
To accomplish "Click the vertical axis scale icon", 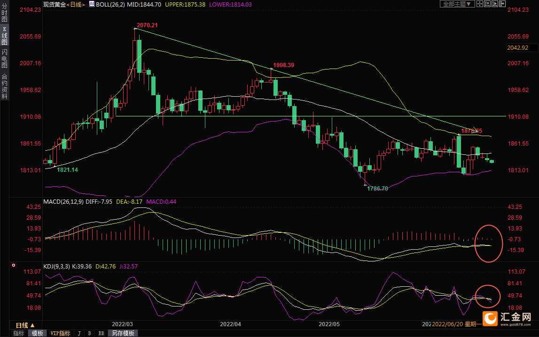I will (x=487, y=4).
